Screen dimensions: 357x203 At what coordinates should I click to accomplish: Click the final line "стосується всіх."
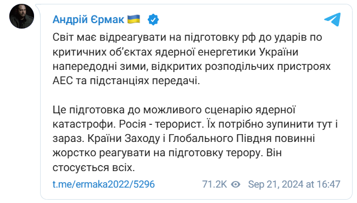point(94,168)
